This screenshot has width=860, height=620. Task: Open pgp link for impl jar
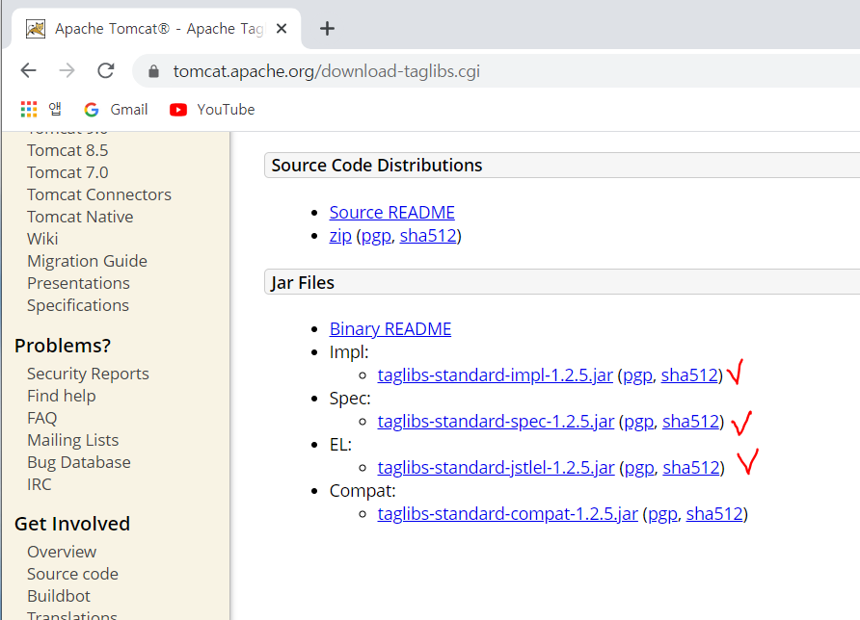(638, 375)
